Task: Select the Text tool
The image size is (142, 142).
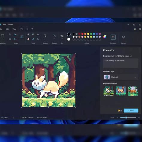Action: coord(38,34)
